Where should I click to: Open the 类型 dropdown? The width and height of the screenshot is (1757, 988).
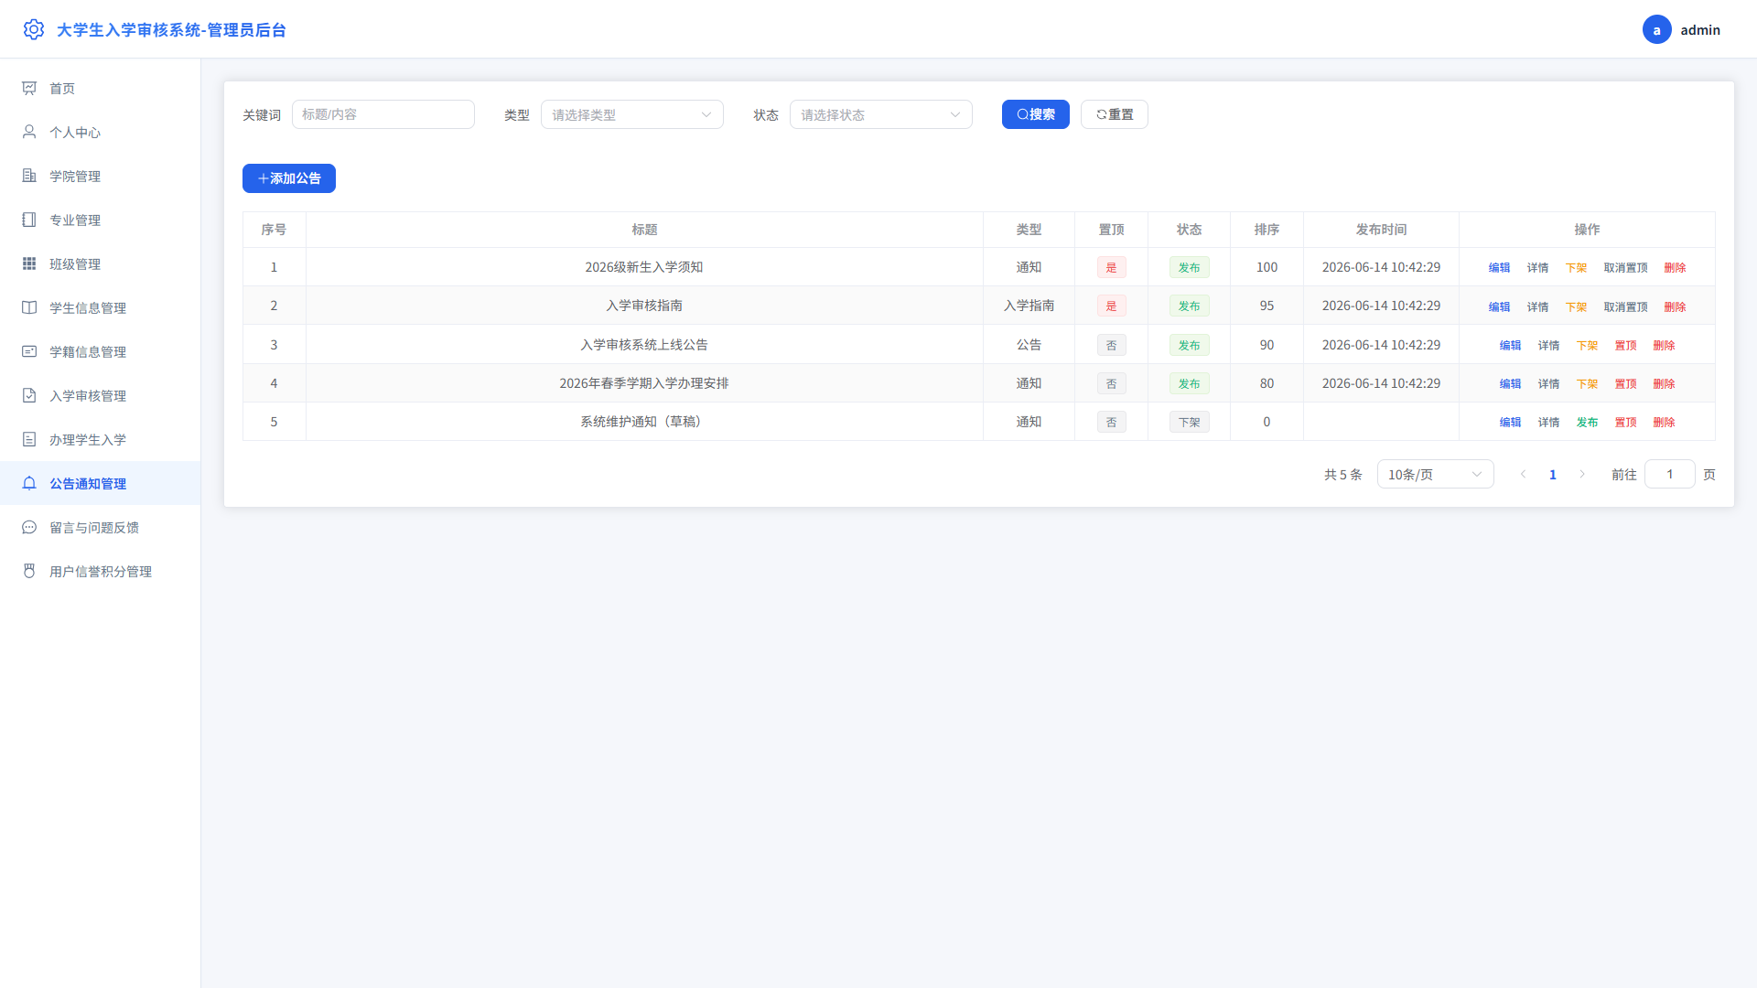[632, 114]
